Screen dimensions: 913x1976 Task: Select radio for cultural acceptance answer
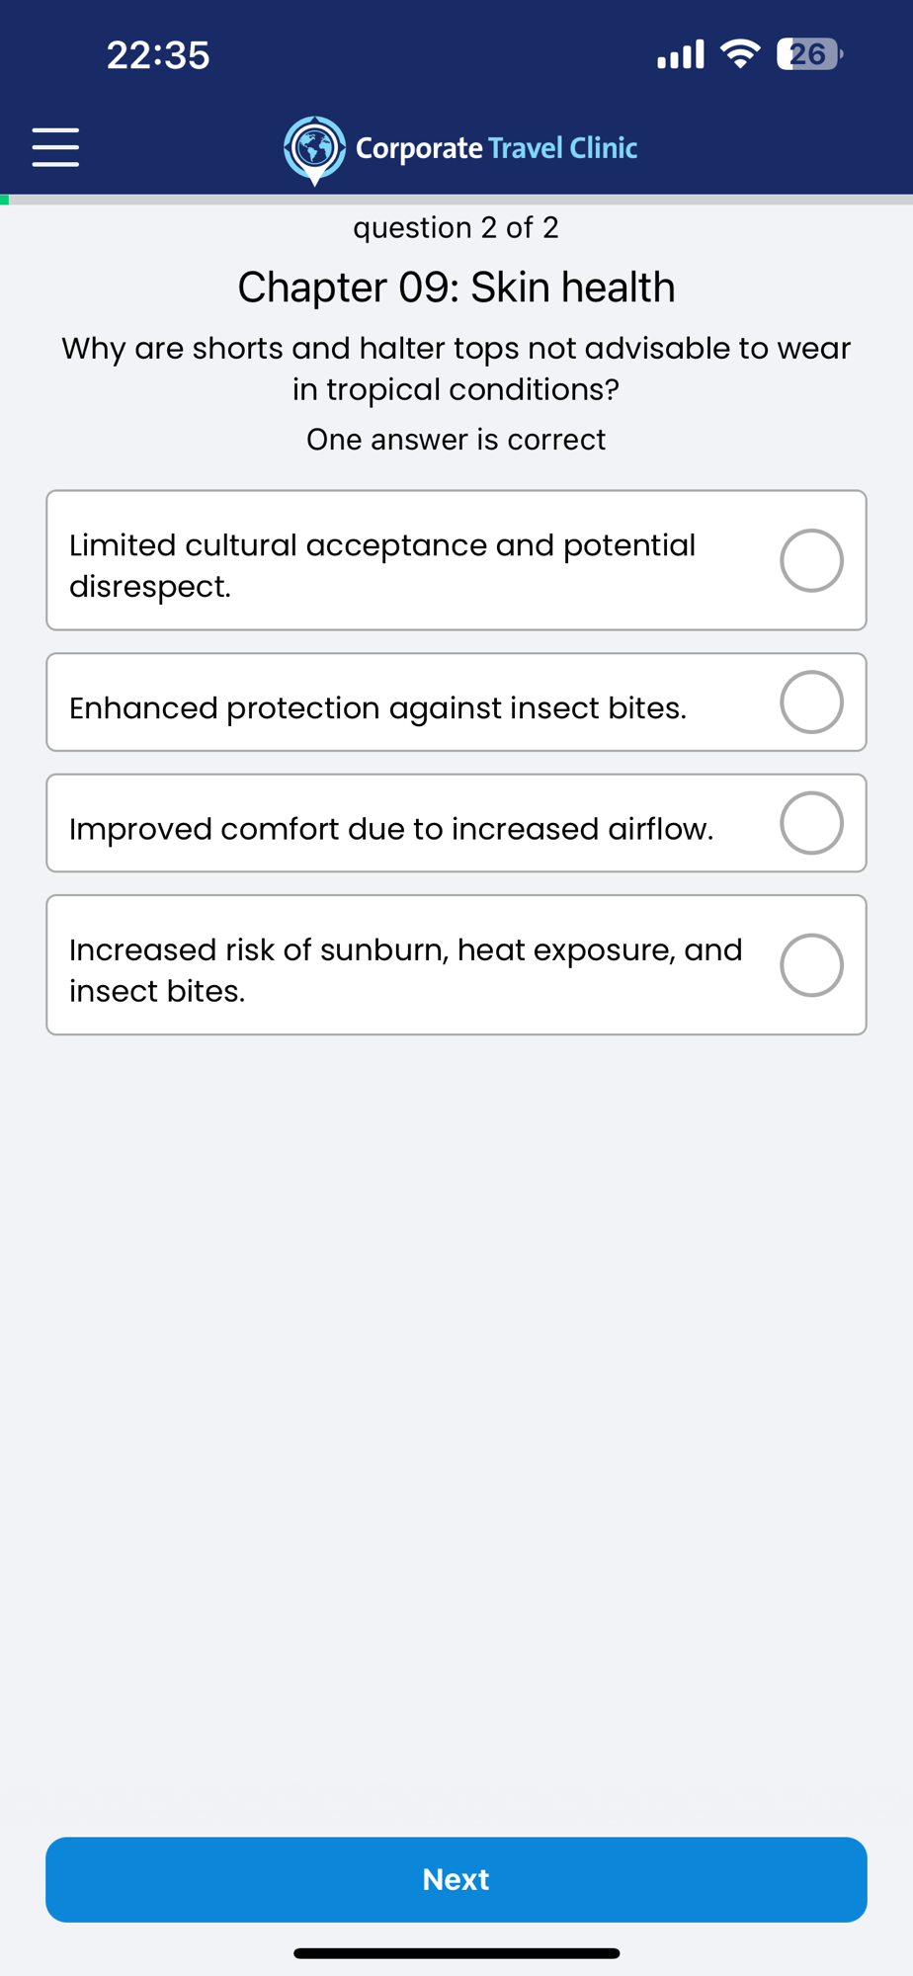811,560
